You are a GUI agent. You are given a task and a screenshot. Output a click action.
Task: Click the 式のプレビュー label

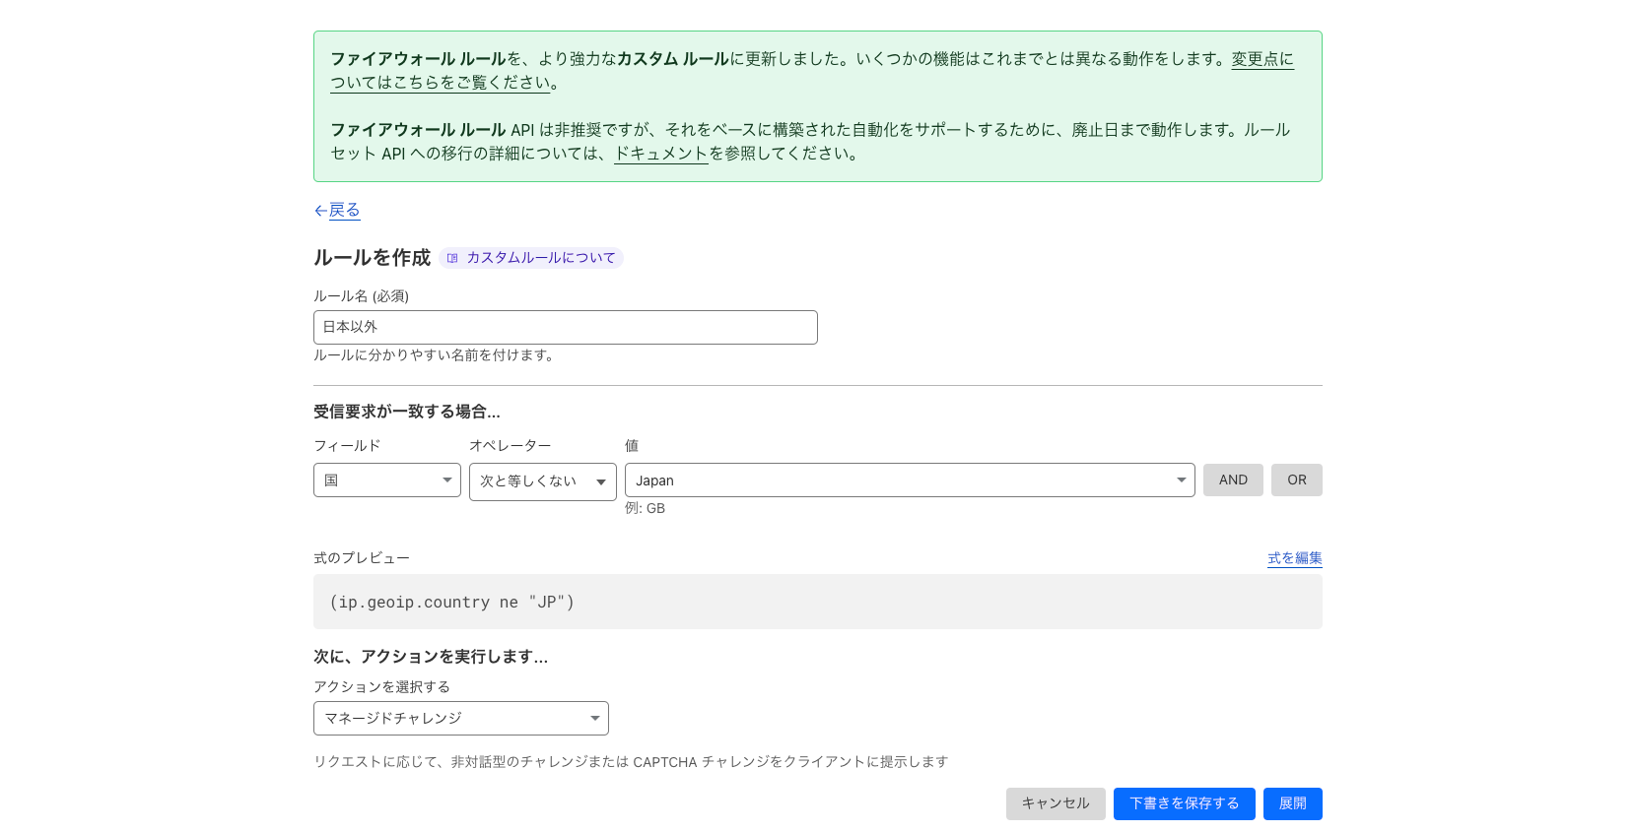click(x=362, y=557)
